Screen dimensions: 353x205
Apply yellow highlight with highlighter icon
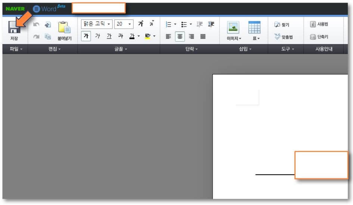148,36
